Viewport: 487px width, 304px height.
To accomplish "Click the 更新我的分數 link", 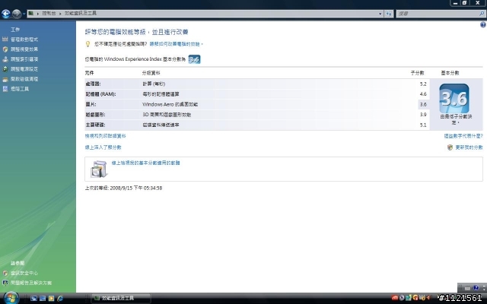I will pos(469,147).
